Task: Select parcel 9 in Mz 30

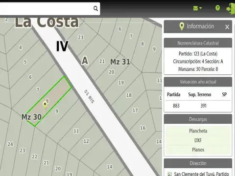Action: click(x=57, y=111)
